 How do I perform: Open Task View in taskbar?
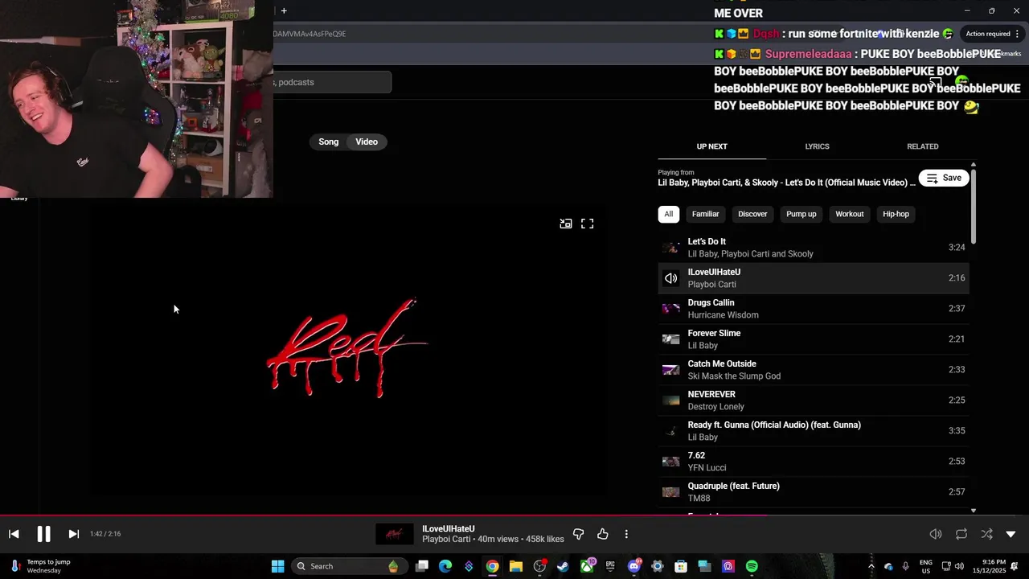422,566
